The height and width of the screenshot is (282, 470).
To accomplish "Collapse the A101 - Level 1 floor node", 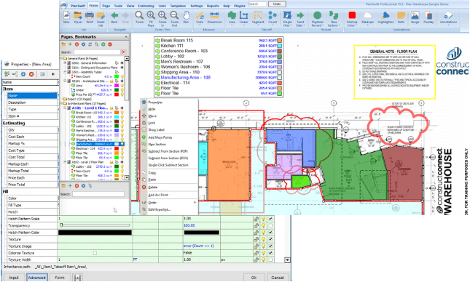I will click(x=64, y=108).
